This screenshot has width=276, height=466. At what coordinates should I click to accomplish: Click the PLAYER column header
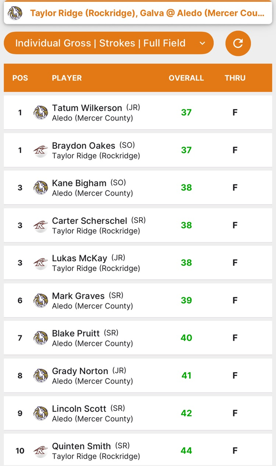point(66,78)
